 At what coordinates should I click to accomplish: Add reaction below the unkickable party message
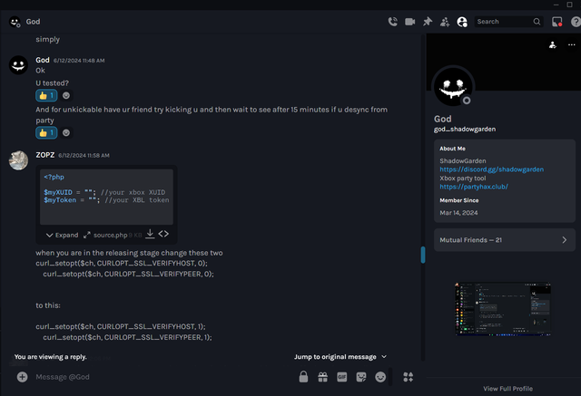pyautogui.click(x=66, y=132)
